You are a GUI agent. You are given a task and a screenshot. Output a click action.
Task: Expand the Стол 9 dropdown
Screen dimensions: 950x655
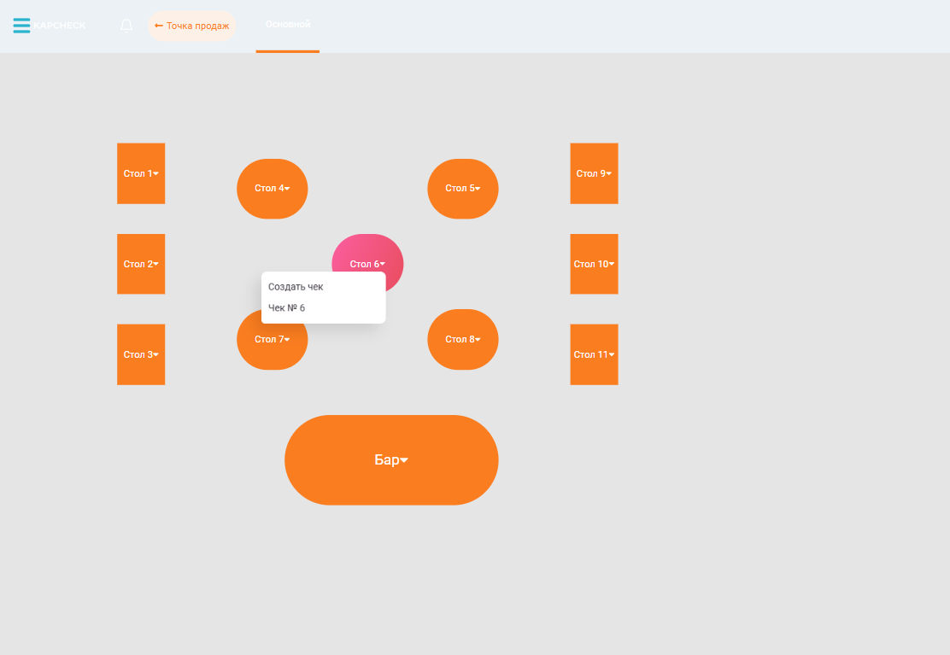tap(594, 173)
